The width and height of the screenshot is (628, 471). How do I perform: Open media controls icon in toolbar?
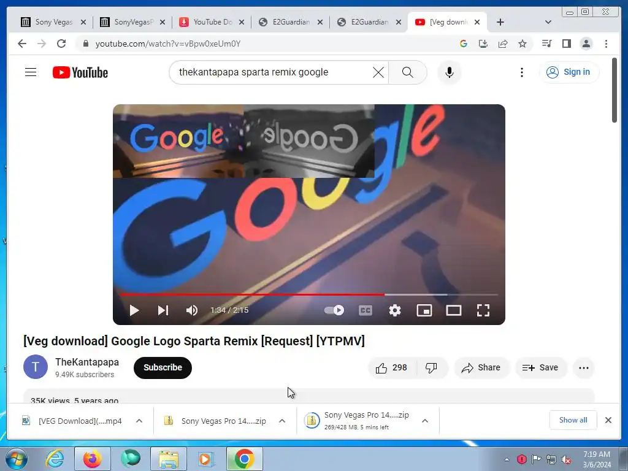pos(546,44)
